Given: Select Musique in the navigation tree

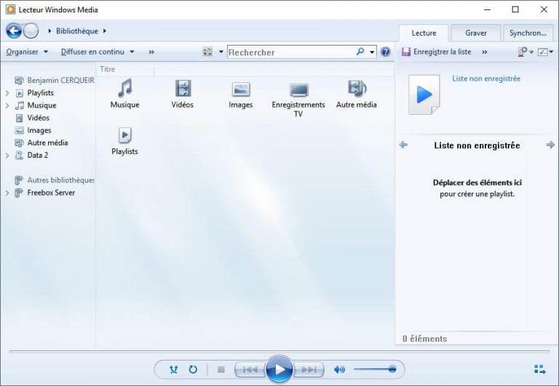Looking at the screenshot, I should (x=35, y=105).
